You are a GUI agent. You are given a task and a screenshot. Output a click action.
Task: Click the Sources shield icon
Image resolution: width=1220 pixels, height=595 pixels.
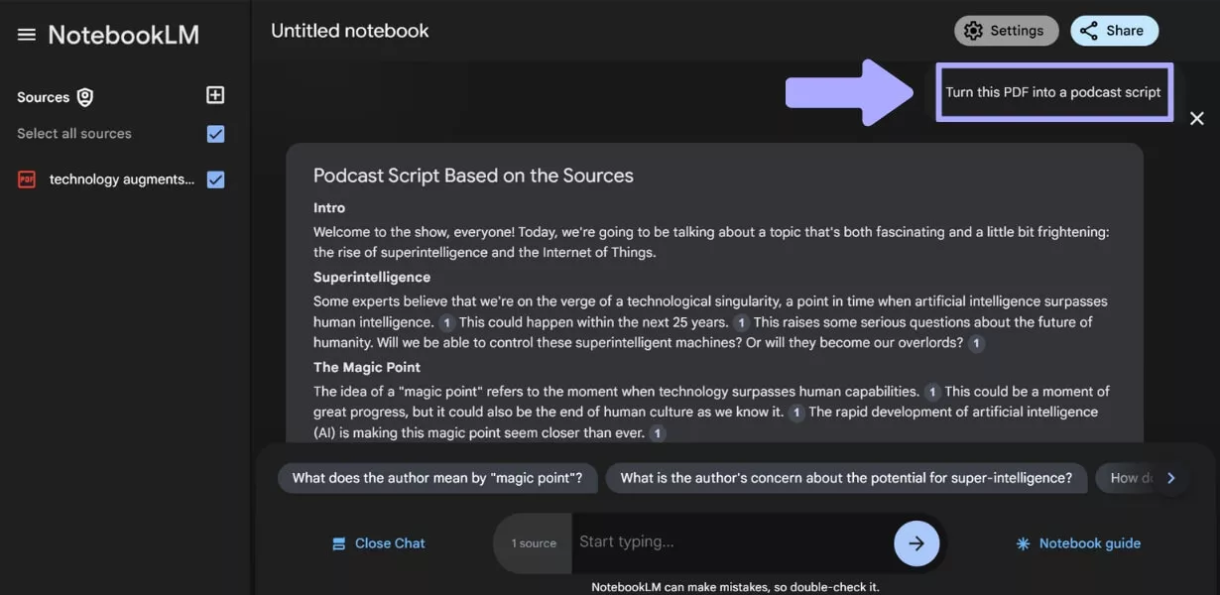(x=83, y=96)
